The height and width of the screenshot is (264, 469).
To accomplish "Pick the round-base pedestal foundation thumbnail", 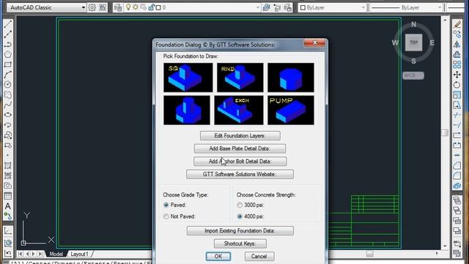I will click(187, 110).
